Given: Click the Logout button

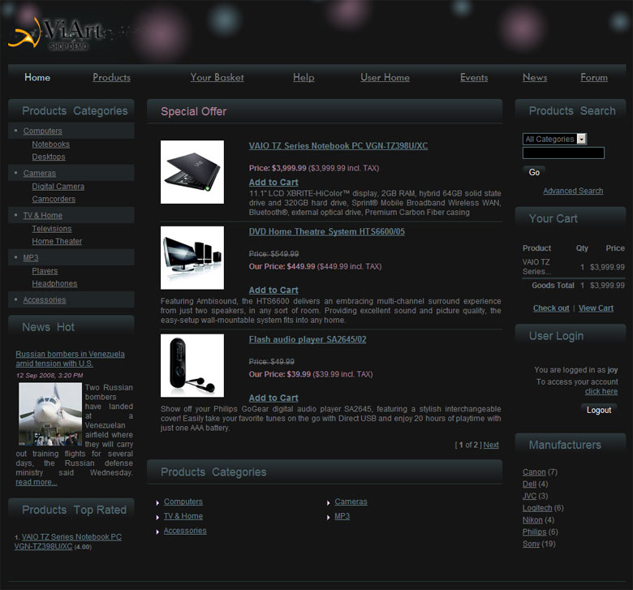Looking at the screenshot, I should pos(599,410).
